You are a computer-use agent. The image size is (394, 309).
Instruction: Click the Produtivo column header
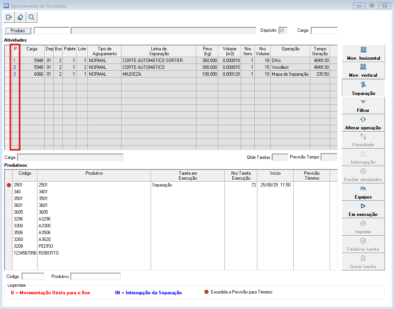pyautogui.click(x=94, y=176)
